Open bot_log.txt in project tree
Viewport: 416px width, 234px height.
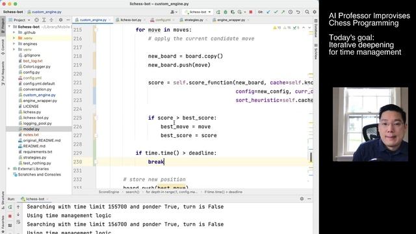pyautogui.click(x=32, y=60)
